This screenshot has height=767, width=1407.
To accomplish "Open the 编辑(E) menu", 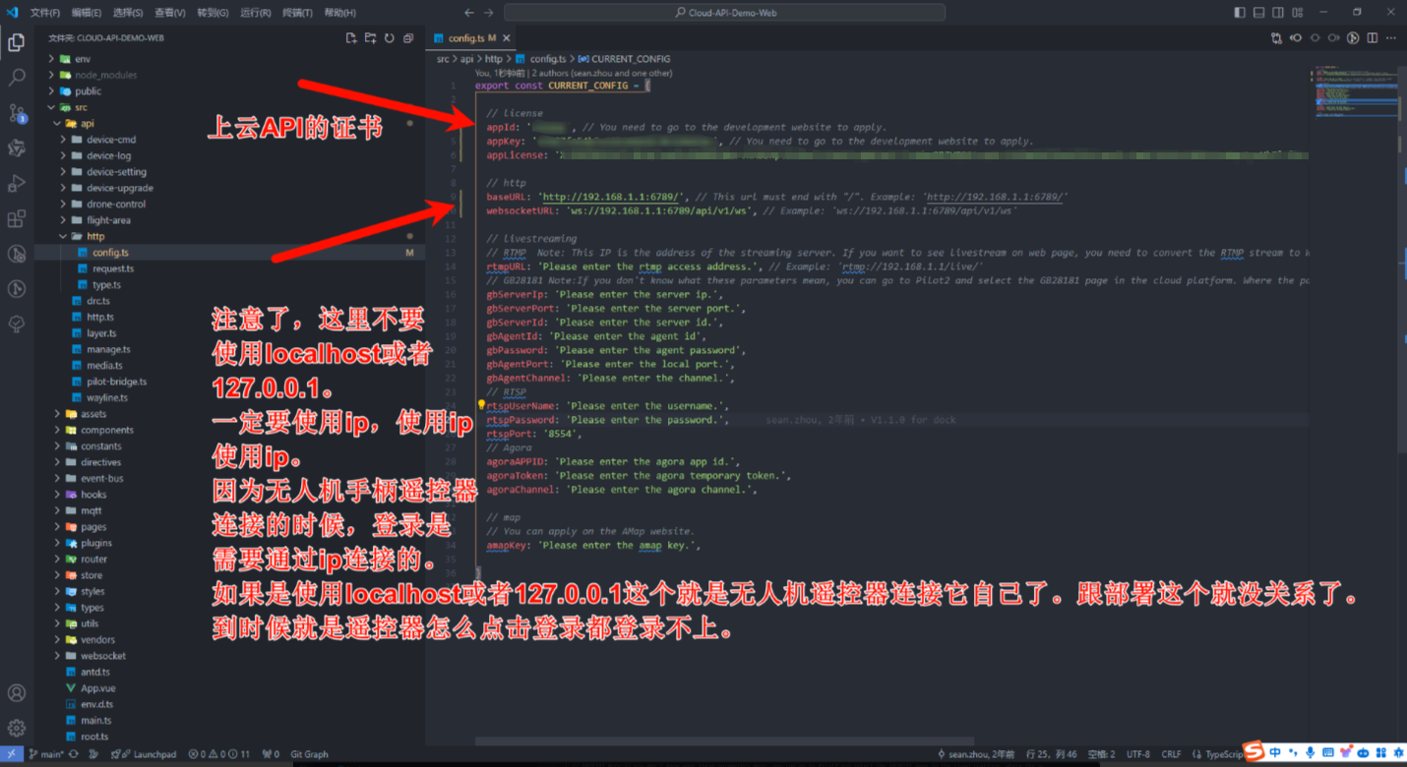I will click(87, 13).
